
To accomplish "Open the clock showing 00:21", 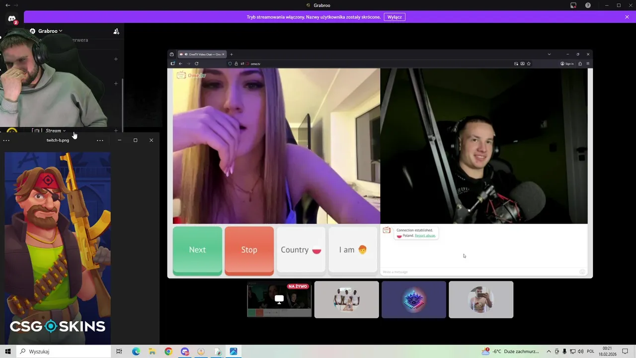I will click(607, 352).
